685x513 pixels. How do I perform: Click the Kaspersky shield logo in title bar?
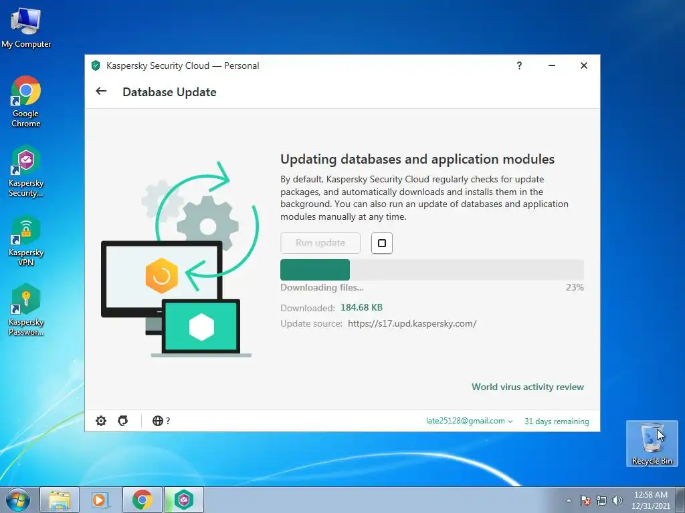(x=96, y=66)
